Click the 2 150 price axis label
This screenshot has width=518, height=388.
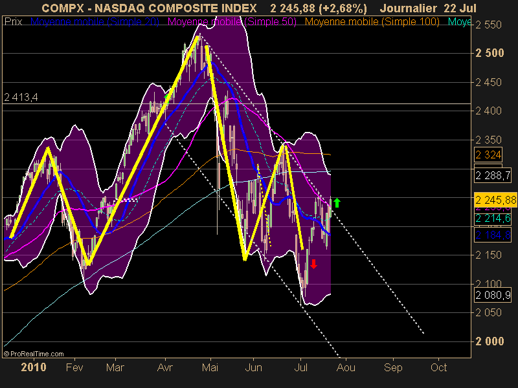(488, 255)
